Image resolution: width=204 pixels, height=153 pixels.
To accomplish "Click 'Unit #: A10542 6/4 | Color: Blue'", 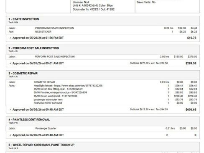I will (92, 5).
